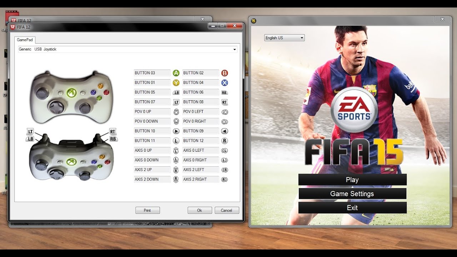Select the BUTTON 04 mapping field

point(201,82)
